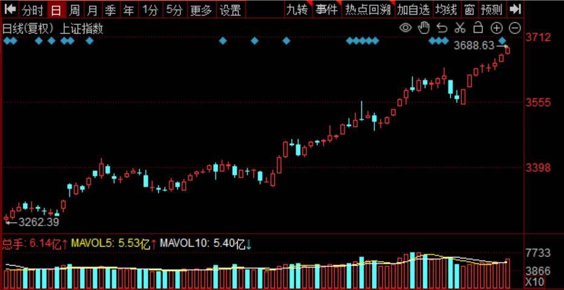
Task: Open 热点回溯 hot topic review
Action: pyautogui.click(x=368, y=10)
